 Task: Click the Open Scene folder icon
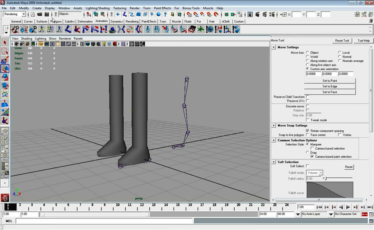coord(40,15)
